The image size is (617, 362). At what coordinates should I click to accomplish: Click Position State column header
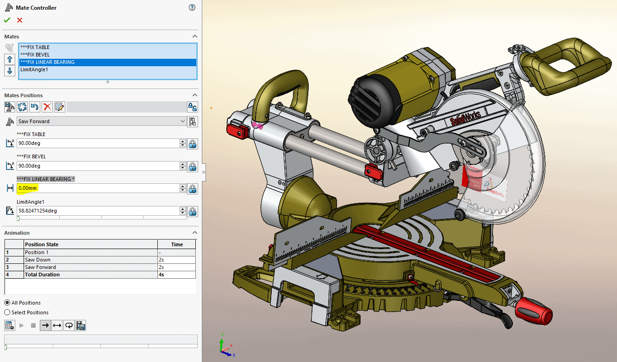click(91, 244)
